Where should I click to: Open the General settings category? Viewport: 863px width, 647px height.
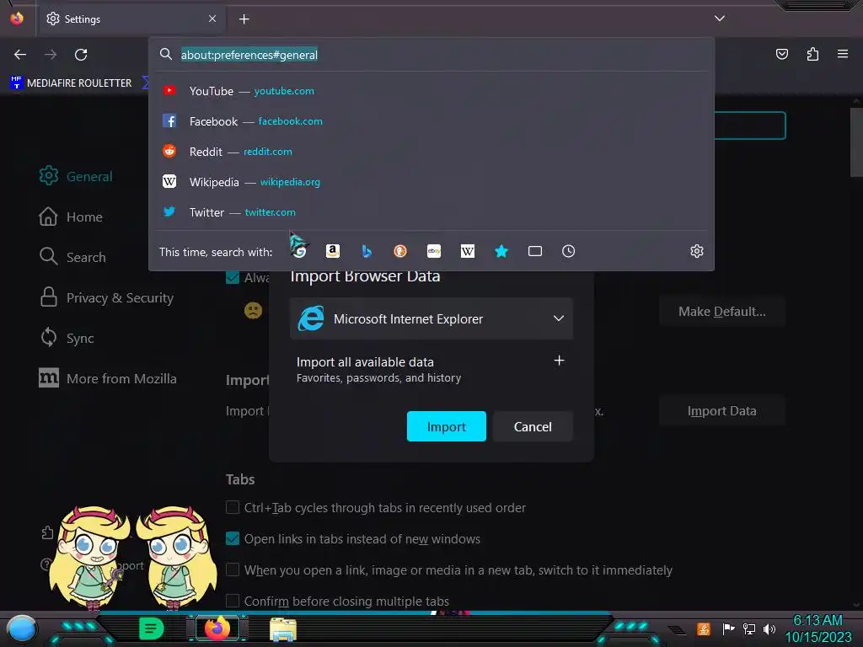point(75,176)
